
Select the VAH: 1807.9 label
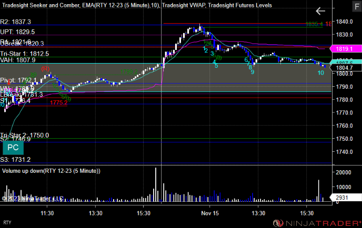click(18, 60)
